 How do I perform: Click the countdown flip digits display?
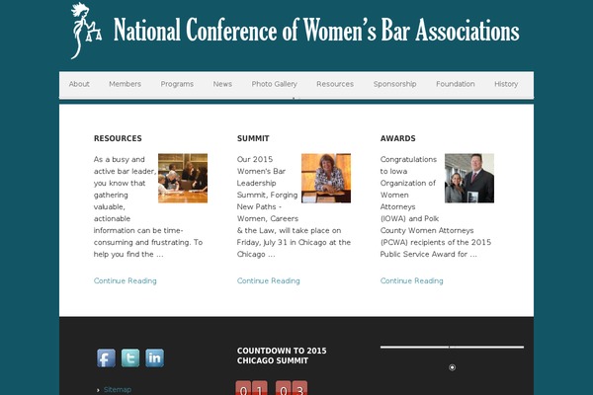tap(272, 388)
